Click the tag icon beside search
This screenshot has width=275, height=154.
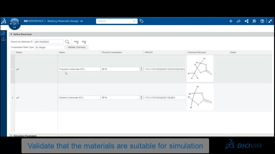coord(142,21)
